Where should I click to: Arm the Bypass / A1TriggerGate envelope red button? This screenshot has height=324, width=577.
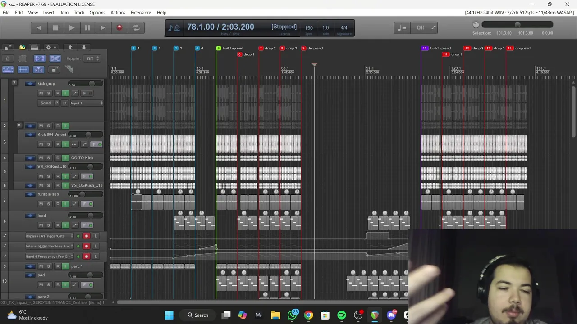click(87, 236)
